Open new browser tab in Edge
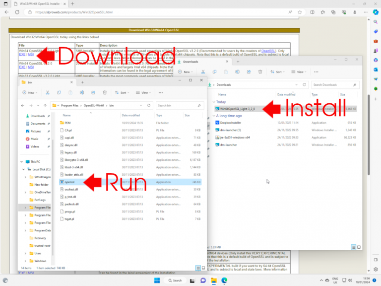381x286 pixels. point(72,4)
